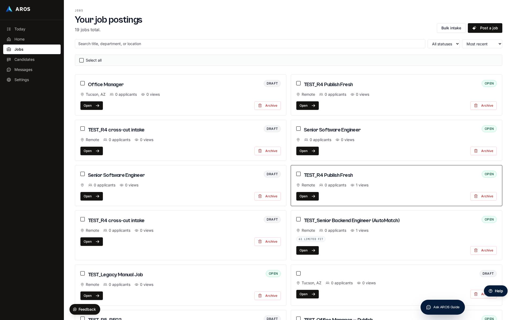Click the applicants icon on TEST_Legacy Manual Job card

(105, 285)
